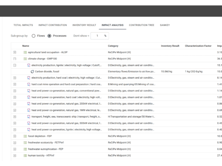
Task: Expand heat and power co-generation, lignite row
Action: click(x=15, y=129)
